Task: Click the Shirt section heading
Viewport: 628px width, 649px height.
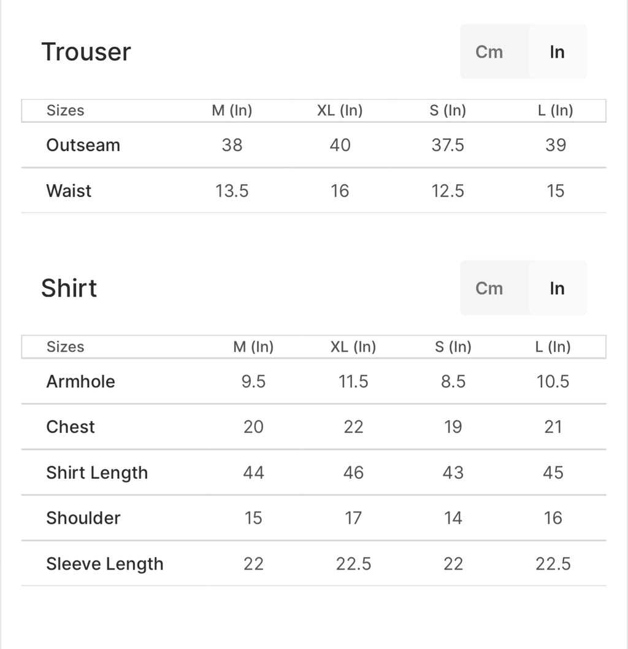Action: 69,289
